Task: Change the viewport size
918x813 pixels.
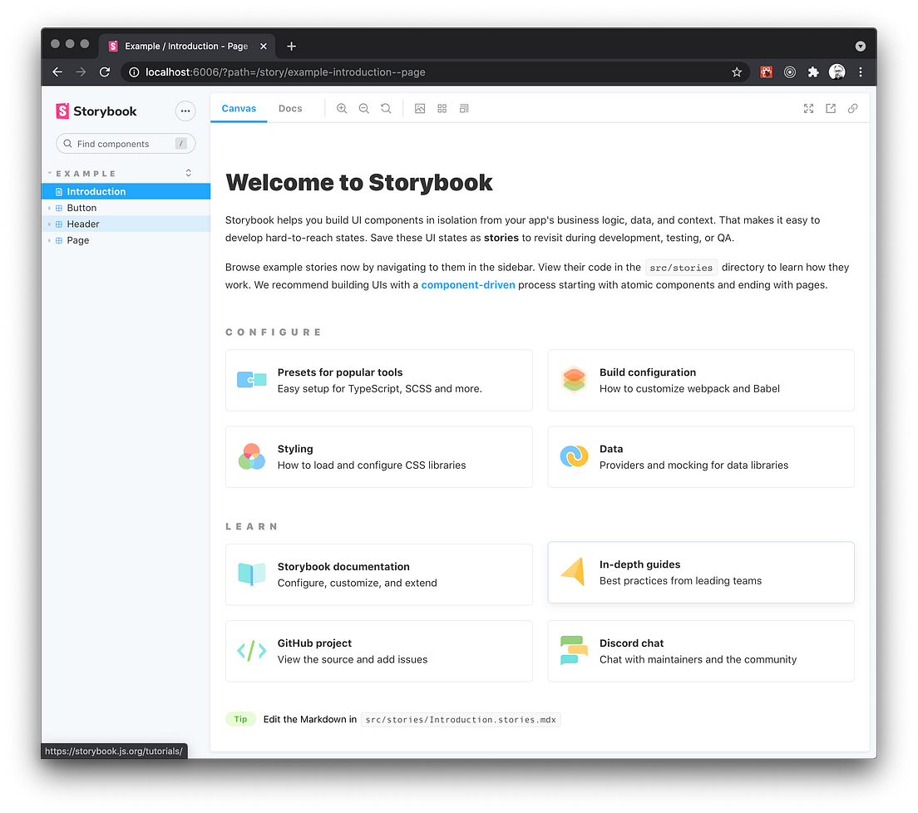Action: pos(464,109)
